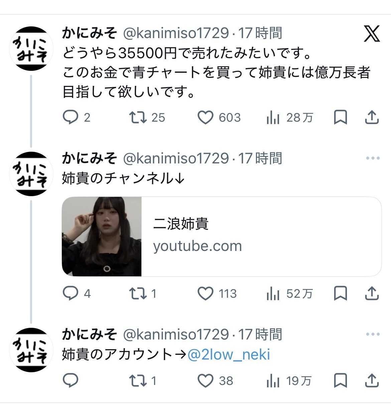Reply to the 35500円 tweet
This screenshot has height=409, width=391.
coord(71,117)
